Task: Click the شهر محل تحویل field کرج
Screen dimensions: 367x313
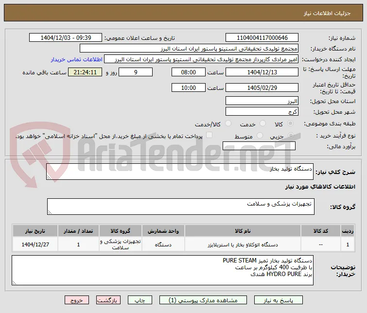Action: [262, 111]
